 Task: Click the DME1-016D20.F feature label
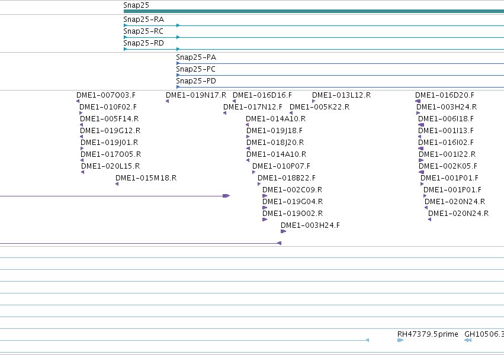pyautogui.click(x=445, y=95)
